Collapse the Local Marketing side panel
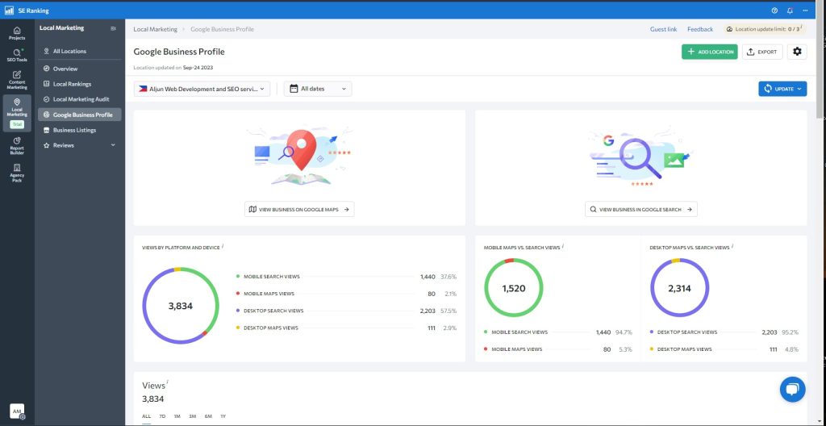 point(113,28)
